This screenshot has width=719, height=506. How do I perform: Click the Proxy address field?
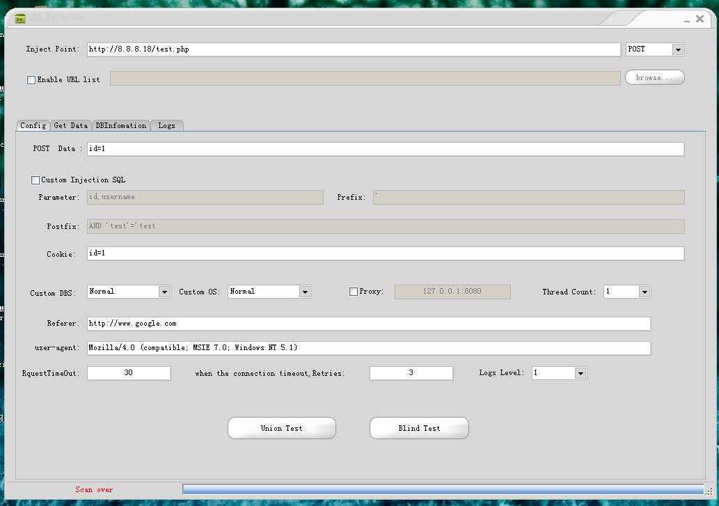coord(452,292)
